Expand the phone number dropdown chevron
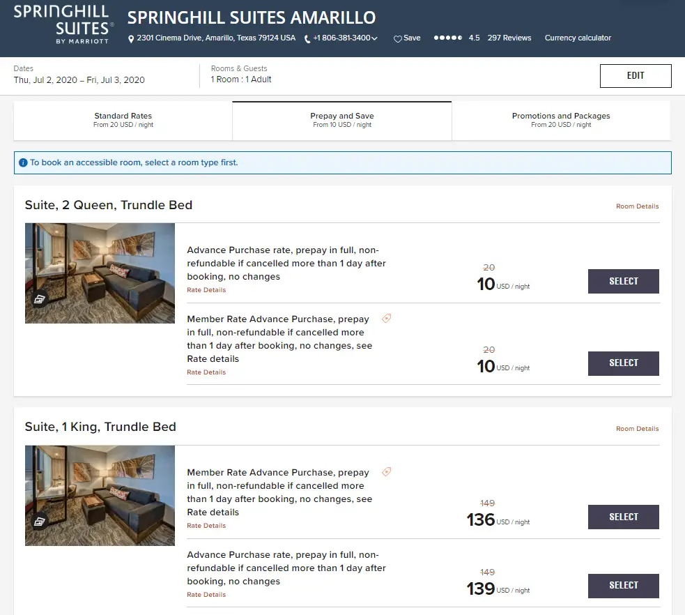 tap(375, 39)
